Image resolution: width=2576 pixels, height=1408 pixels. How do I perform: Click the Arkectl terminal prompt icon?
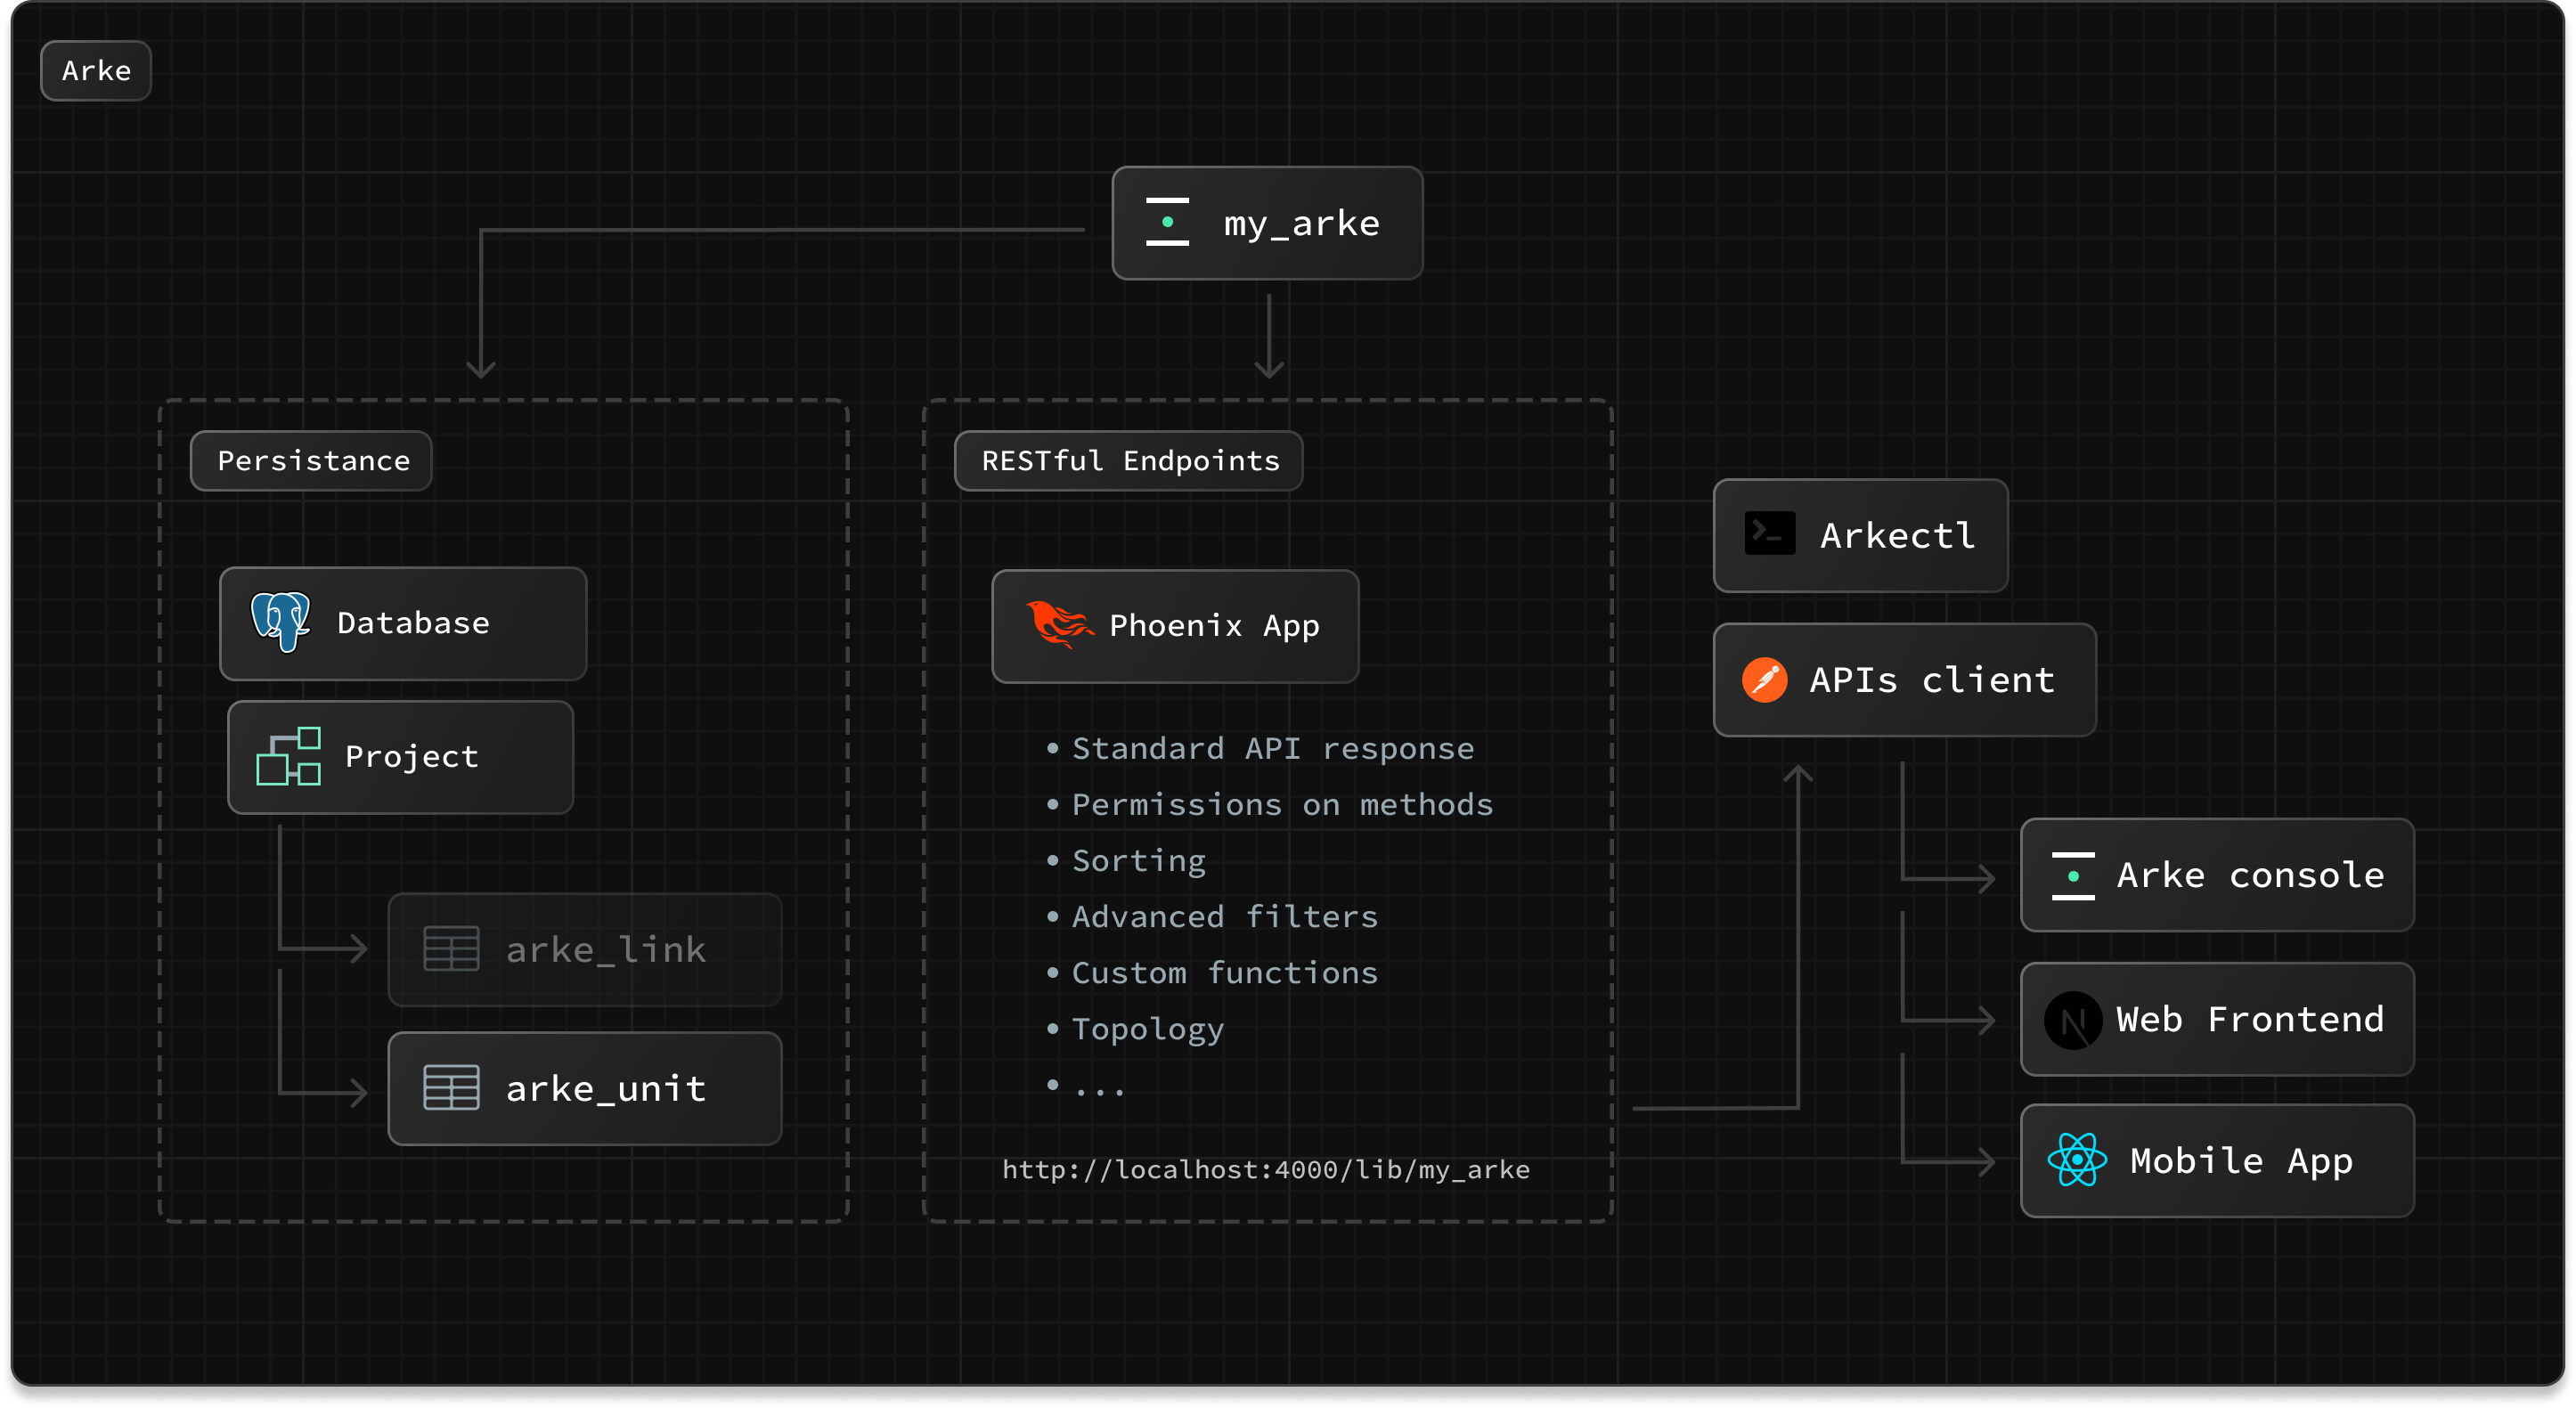coord(1769,534)
